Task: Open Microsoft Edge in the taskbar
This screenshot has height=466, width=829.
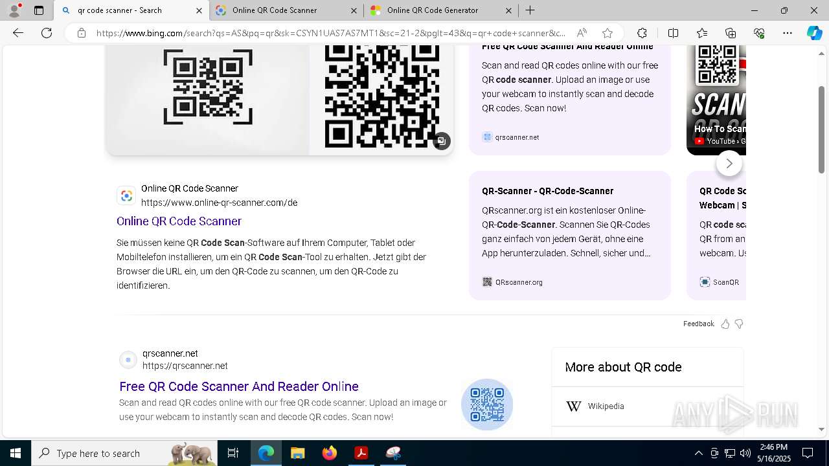Action: 266,453
